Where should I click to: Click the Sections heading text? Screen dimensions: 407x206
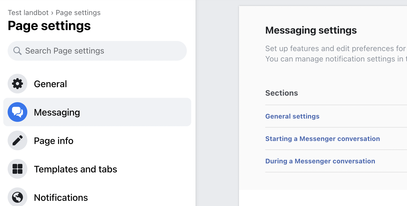282,93
